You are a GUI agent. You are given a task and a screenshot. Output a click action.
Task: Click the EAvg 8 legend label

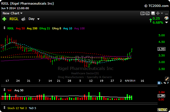point(57,29)
